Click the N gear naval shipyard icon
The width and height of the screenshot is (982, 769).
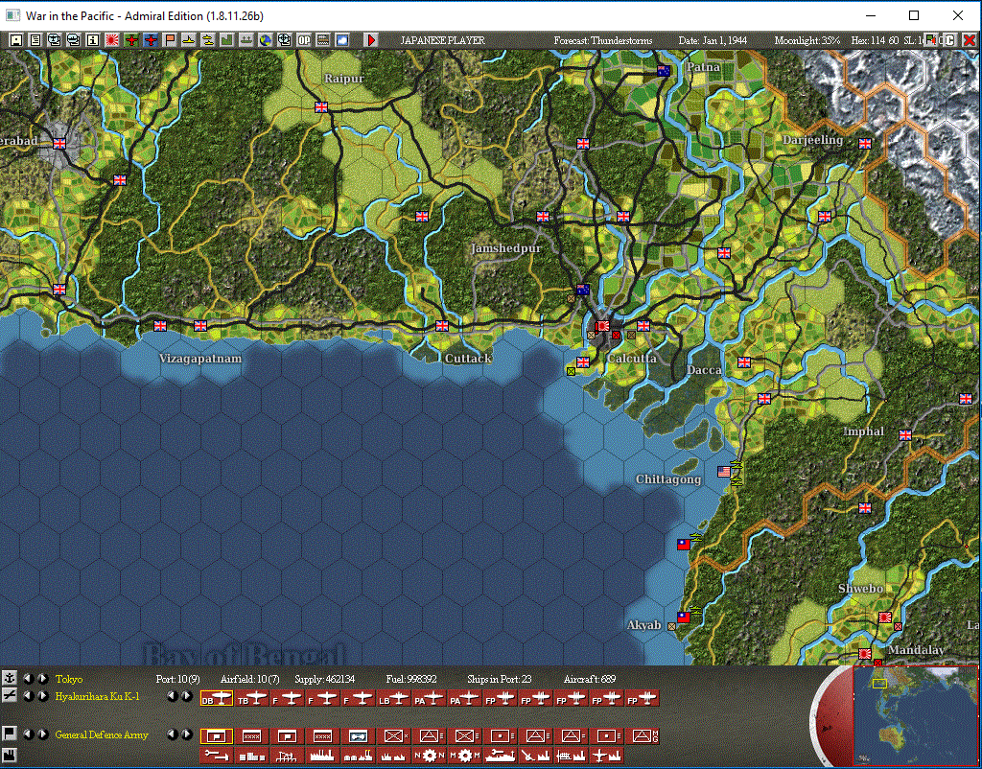coord(429,756)
